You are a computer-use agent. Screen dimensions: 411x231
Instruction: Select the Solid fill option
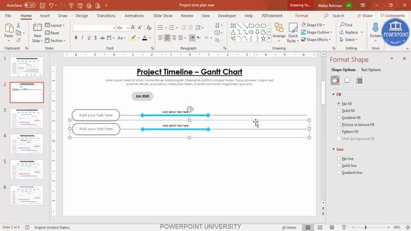click(x=345, y=110)
